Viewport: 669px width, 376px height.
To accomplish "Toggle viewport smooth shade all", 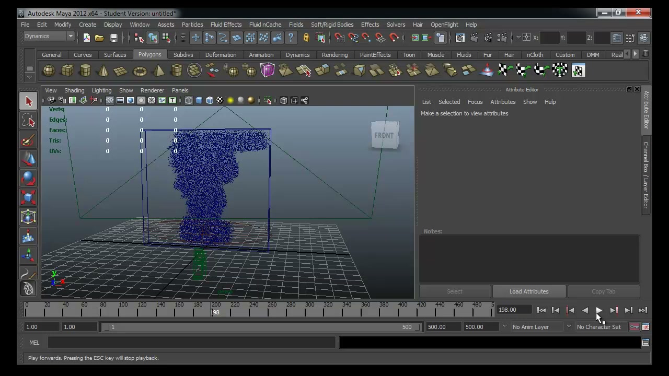I will tap(199, 100).
